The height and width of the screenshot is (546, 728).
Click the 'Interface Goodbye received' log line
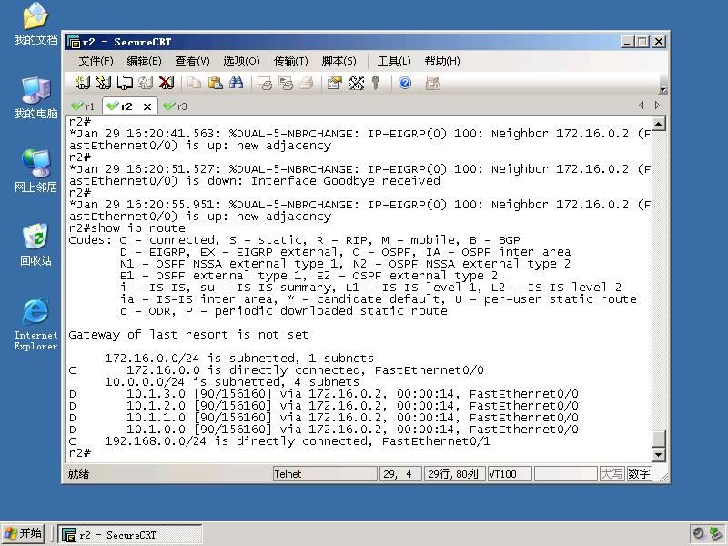pos(255,181)
